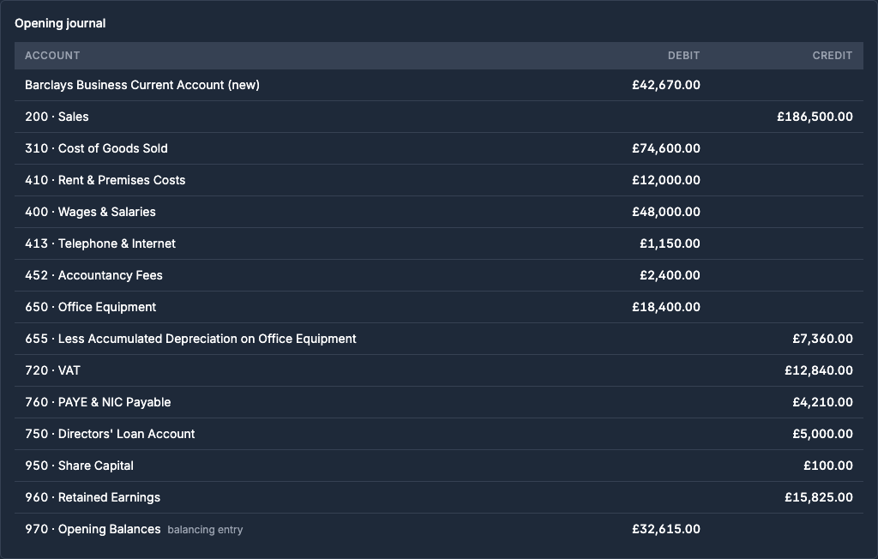Select the £186,500.00 credit amount

pyautogui.click(x=815, y=117)
